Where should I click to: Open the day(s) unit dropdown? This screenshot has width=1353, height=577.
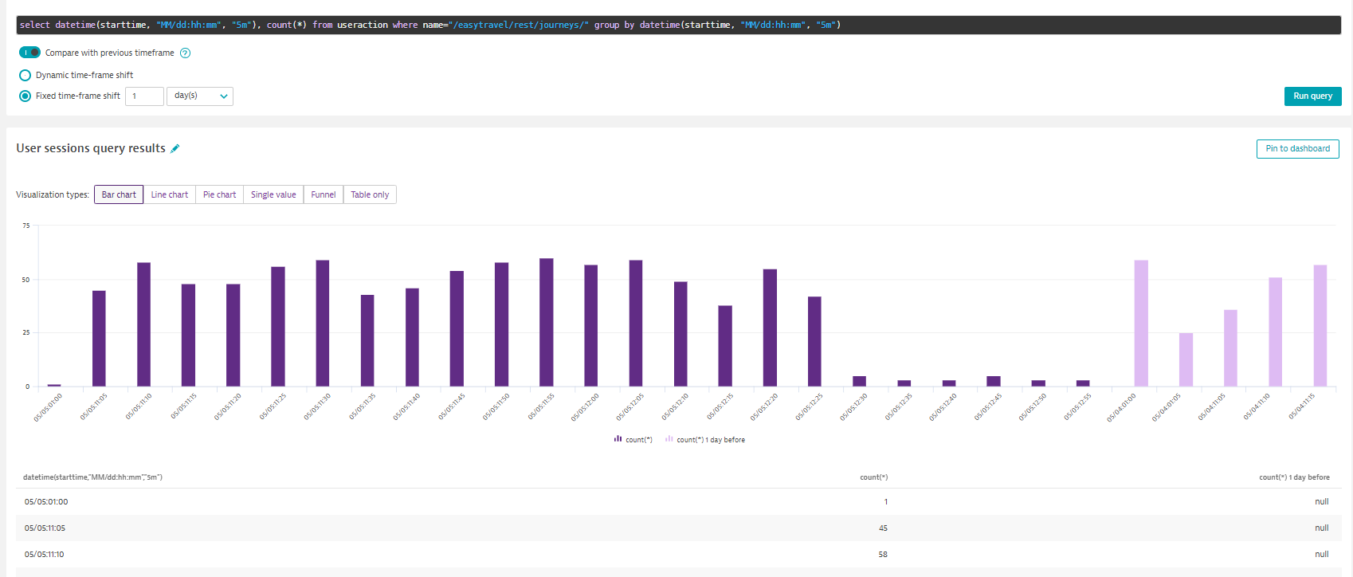200,96
